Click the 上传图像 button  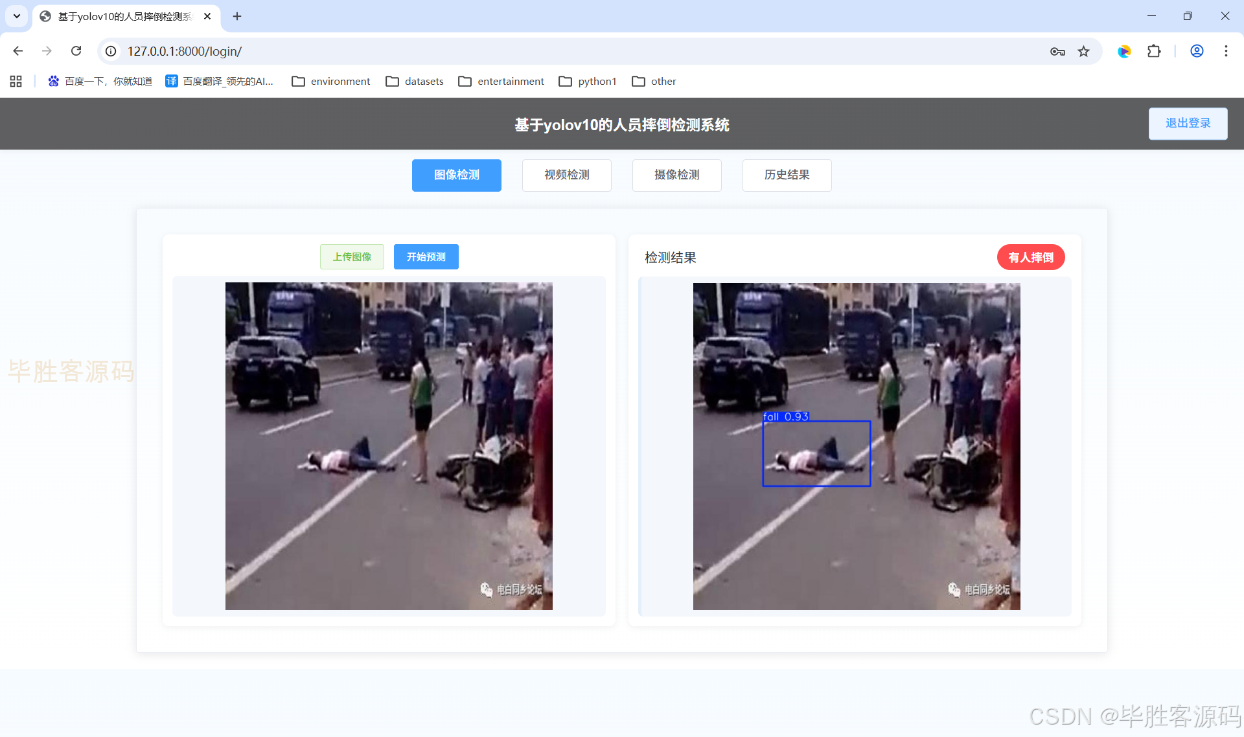click(x=352, y=256)
